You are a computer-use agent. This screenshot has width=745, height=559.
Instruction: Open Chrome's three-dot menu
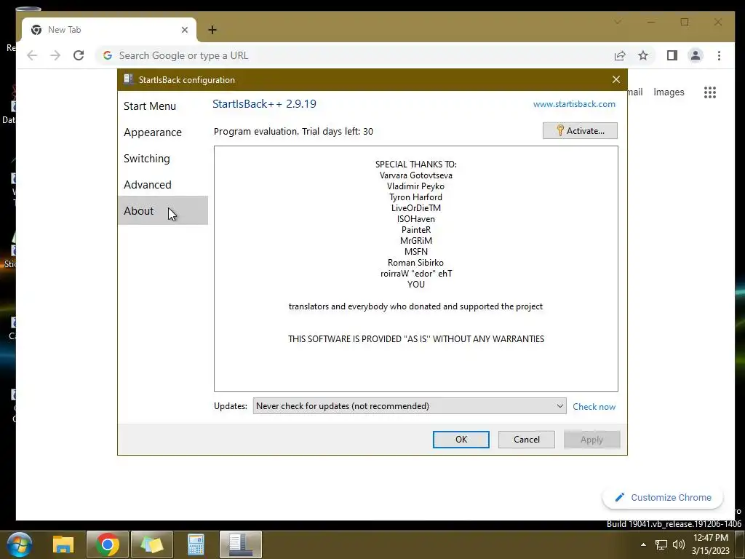719,55
